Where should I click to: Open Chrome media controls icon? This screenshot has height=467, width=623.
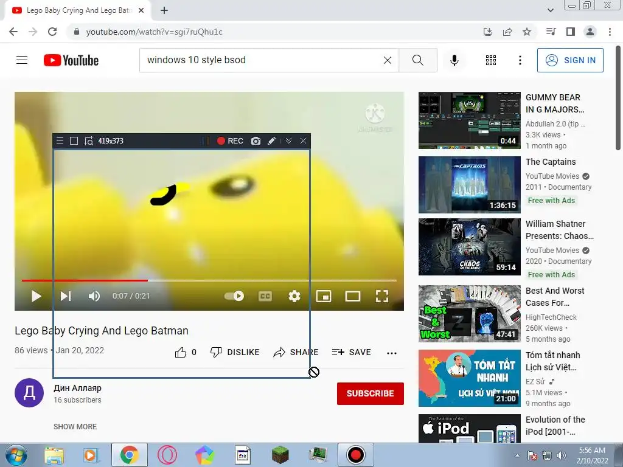551,32
